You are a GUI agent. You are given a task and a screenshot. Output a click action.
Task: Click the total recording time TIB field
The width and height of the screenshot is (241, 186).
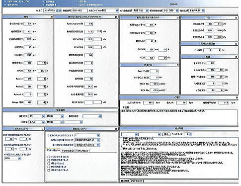click(x=28, y=24)
